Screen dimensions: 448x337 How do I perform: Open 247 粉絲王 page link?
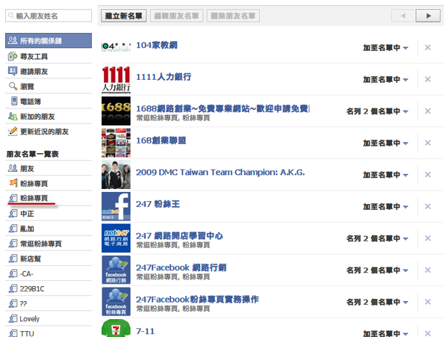coord(158,204)
